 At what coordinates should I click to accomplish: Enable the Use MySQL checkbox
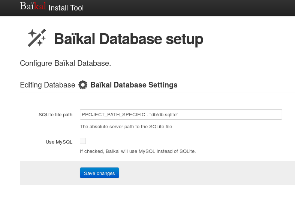coord(83,141)
